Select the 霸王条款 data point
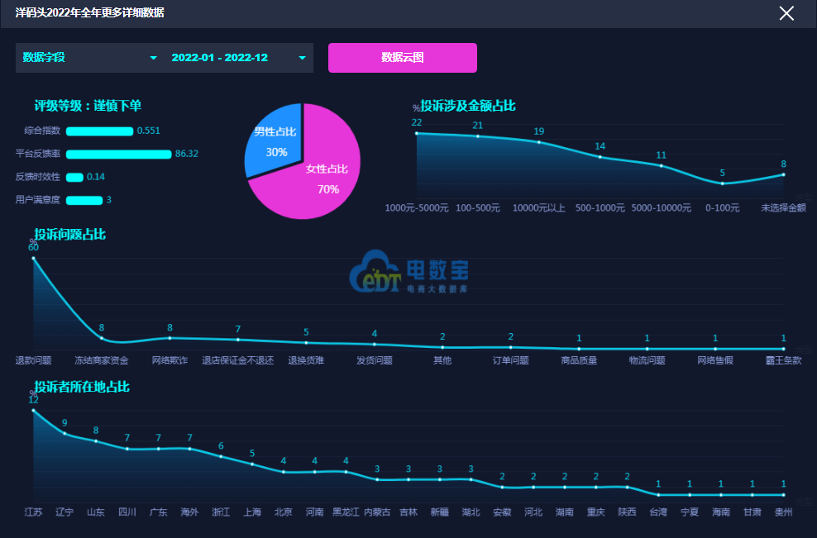Image resolution: width=817 pixels, height=538 pixels. (783, 349)
